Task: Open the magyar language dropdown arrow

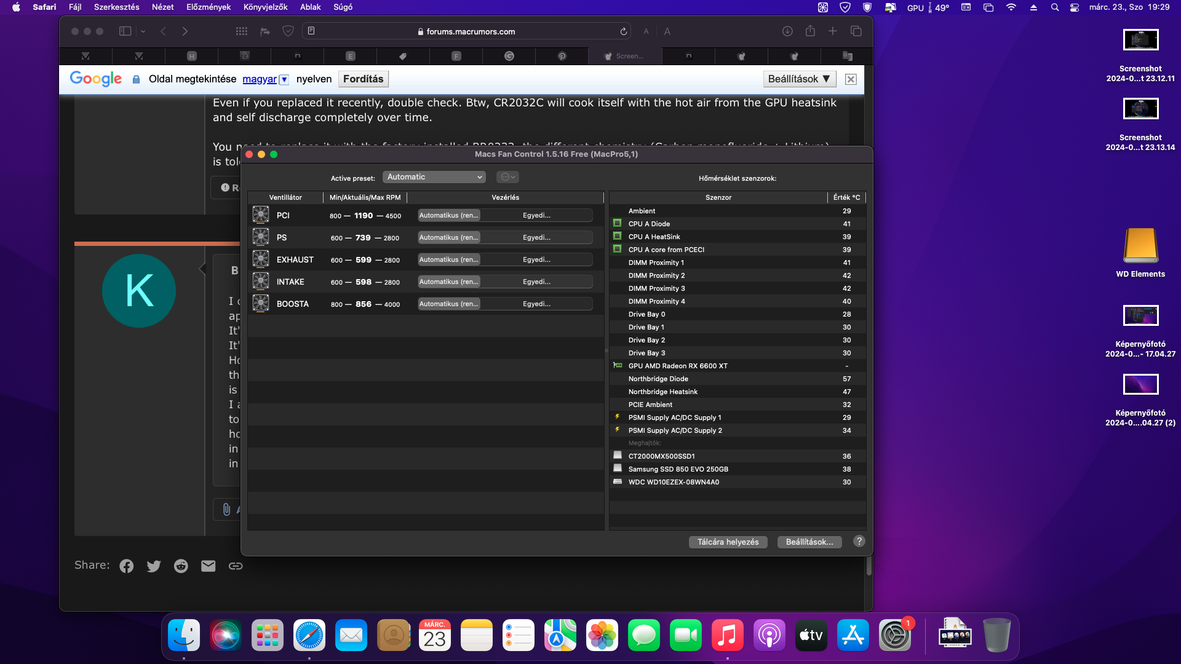Action: pos(284,79)
